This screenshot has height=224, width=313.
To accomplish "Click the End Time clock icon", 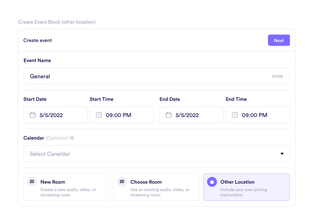I will click(235, 115).
